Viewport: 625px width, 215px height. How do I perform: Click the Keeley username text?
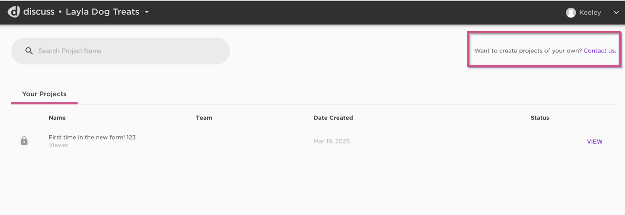click(590, 13)
